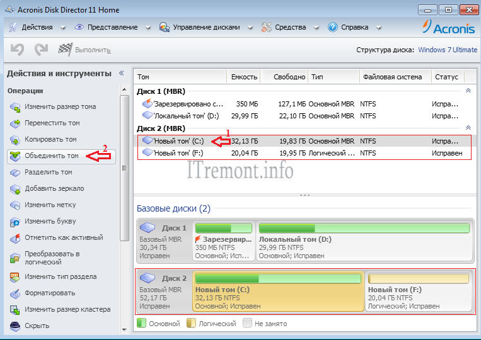Open the Управление дисками menu
The height and width of the screenshot is (340, 481).
coord(206,27)
